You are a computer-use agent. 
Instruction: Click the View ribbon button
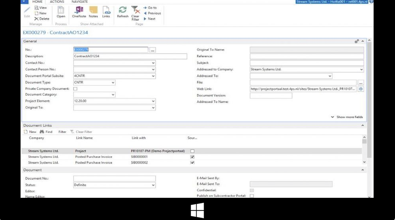click(x=41, y=8)
